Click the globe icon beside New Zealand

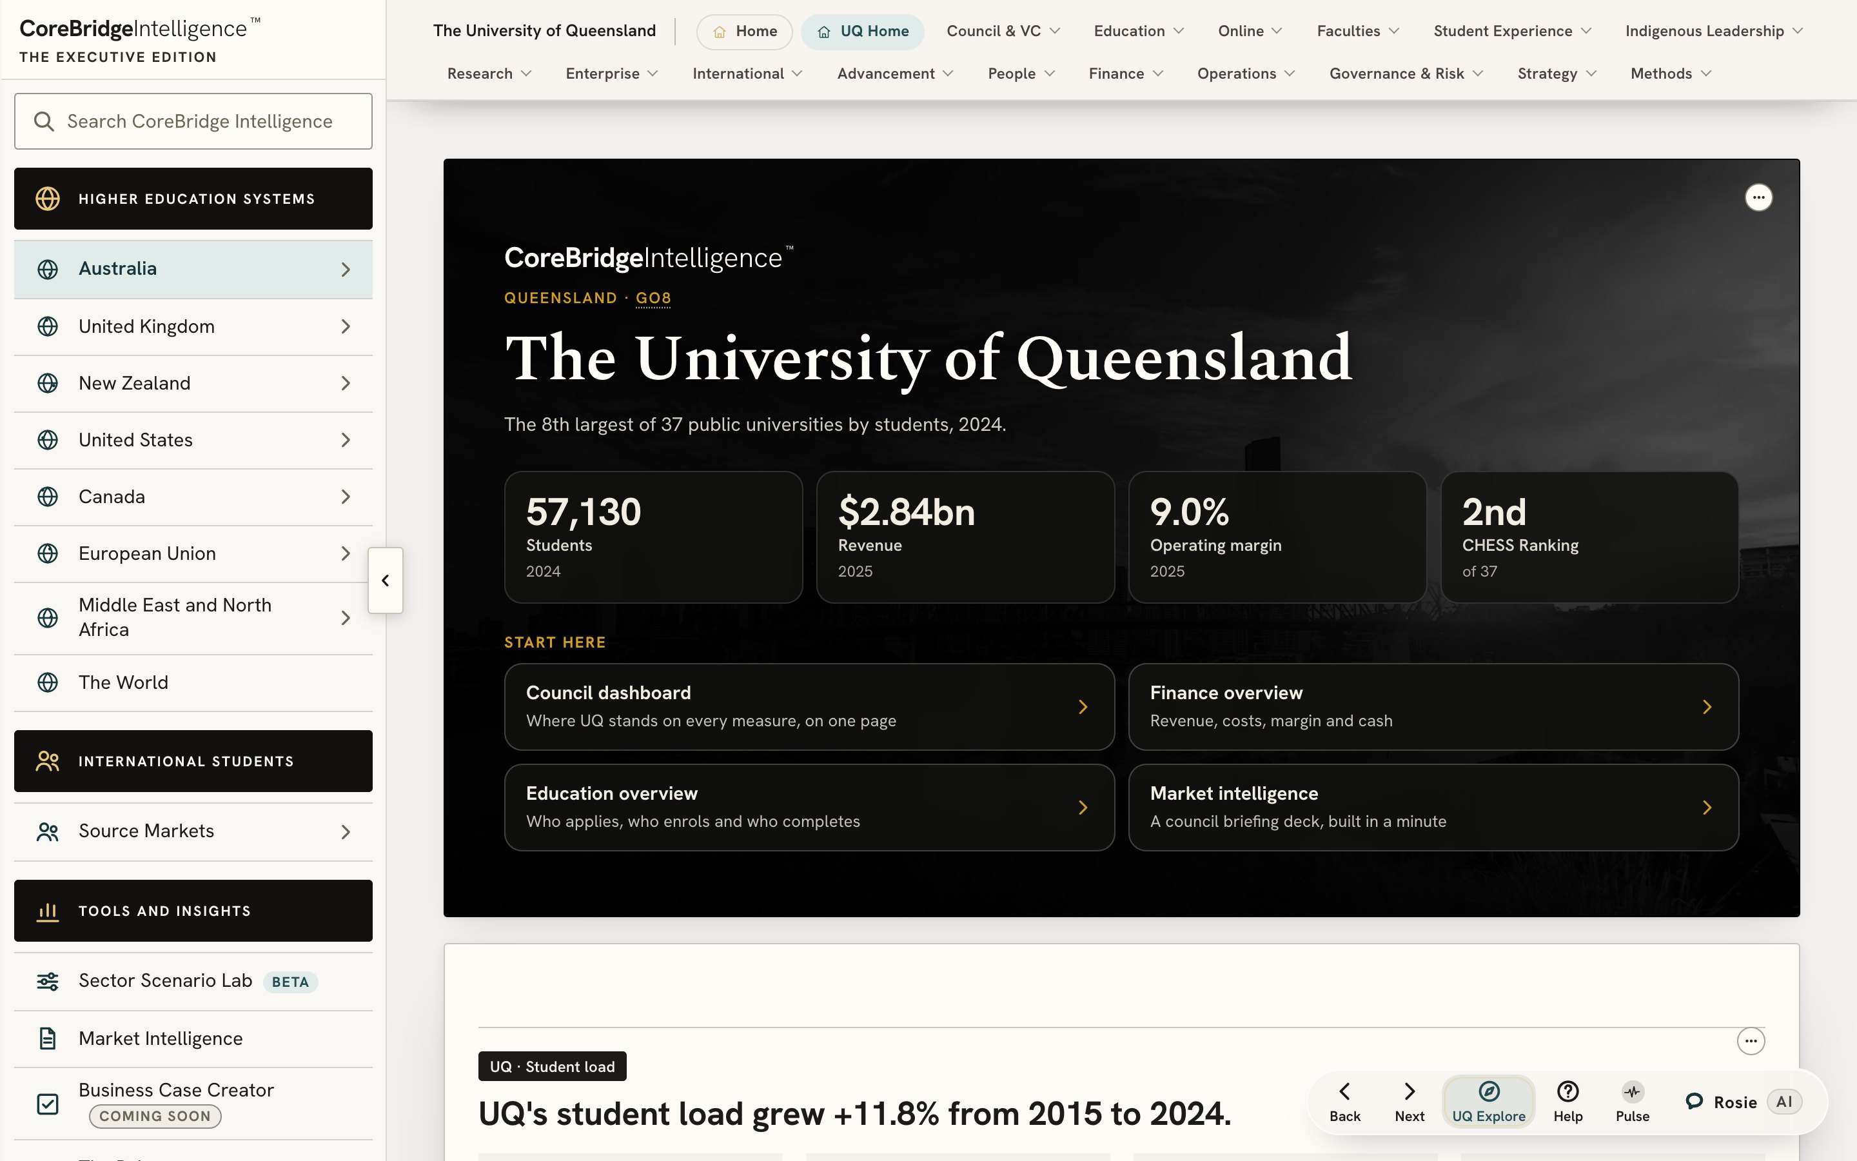[48, 383]
